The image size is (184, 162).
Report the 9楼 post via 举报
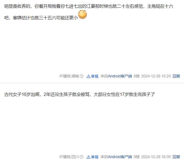[x=95, y=157]
